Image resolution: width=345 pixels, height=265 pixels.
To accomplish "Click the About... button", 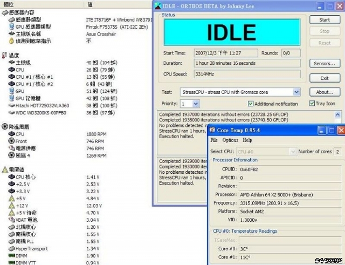I will 325,92.
